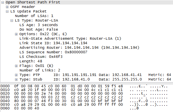The height and width of the screenshot is (112, 173).
Task: Select the Length: 48 field
Action: (x=31, y=61)
